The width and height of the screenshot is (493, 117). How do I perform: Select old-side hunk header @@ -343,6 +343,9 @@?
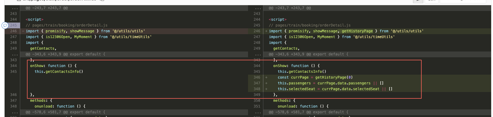66,54
